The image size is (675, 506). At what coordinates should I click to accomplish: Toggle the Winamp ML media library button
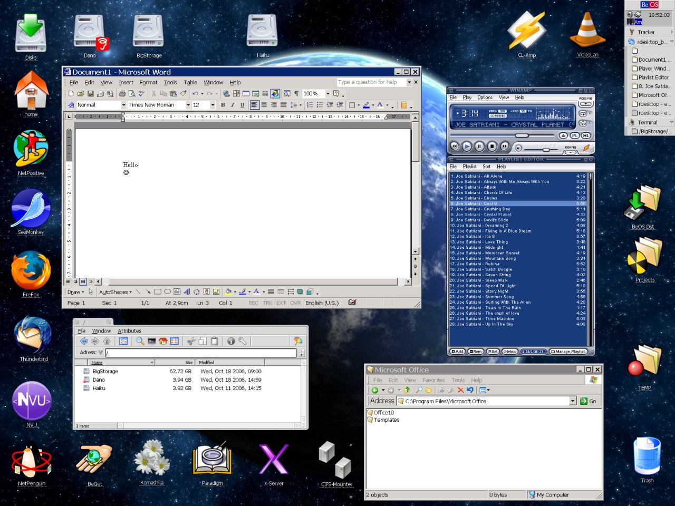click(x=586, y=135)
